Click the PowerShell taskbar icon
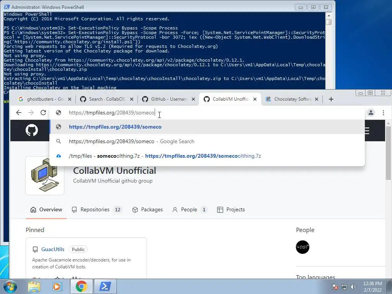392x294 pixels. (105, 286)
